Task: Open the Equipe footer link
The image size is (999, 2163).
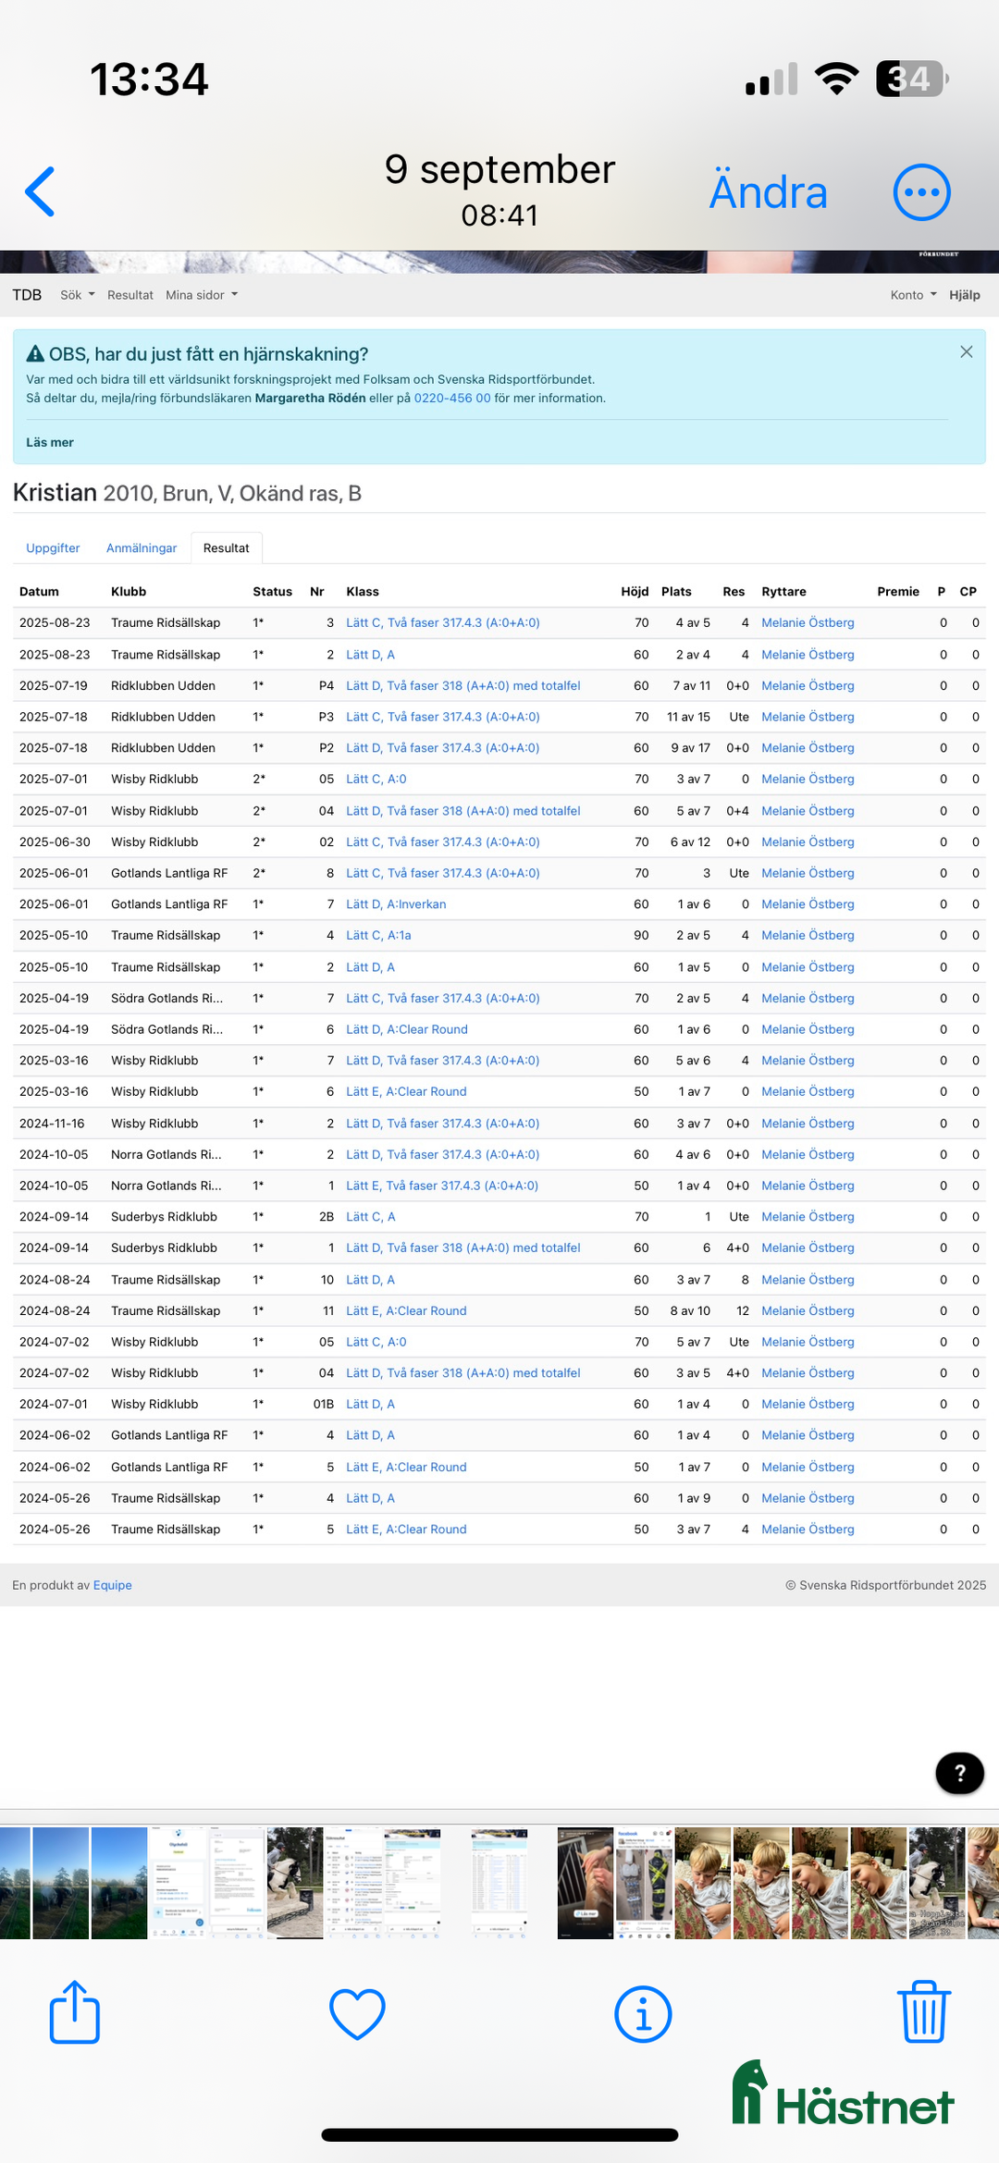Action: click(113, 1585)
